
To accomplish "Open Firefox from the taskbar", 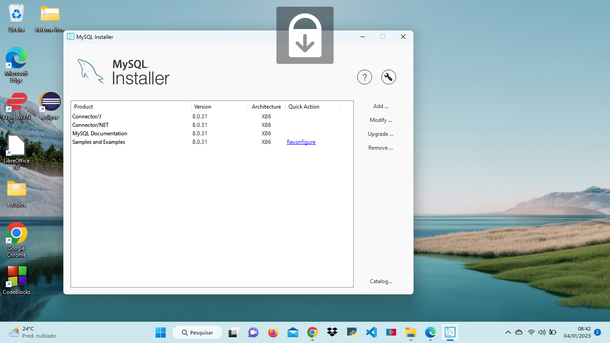I will [x=273, y=332].
